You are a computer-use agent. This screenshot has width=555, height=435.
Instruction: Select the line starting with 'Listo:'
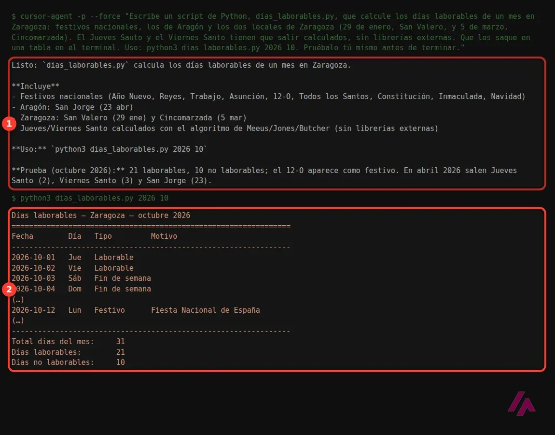(x=181, y=65)
